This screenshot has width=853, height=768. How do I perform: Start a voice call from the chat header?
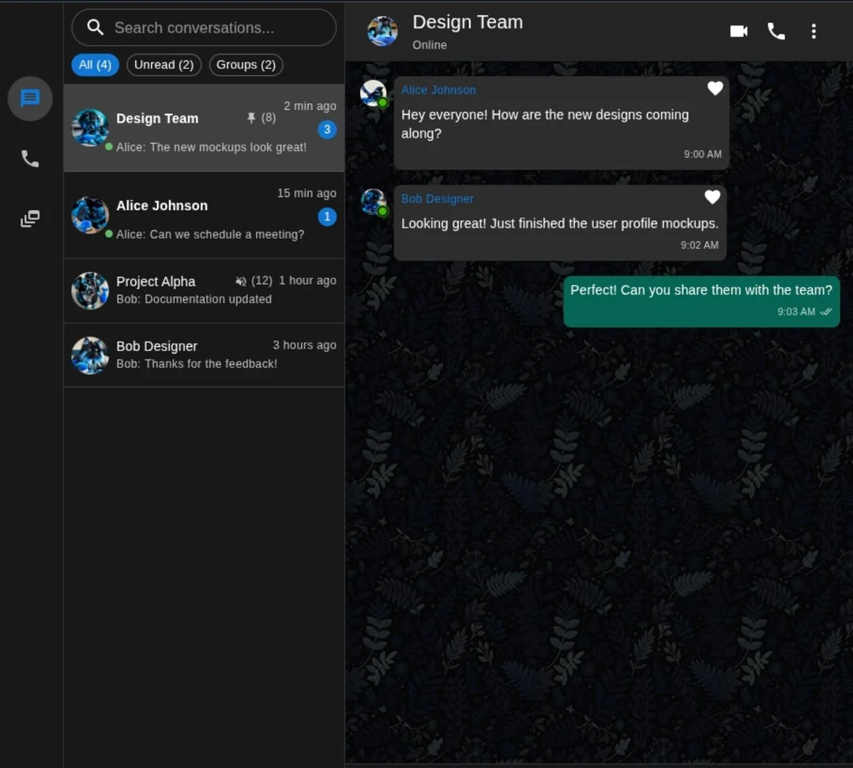pyautogui.click(x=776, y=31)
